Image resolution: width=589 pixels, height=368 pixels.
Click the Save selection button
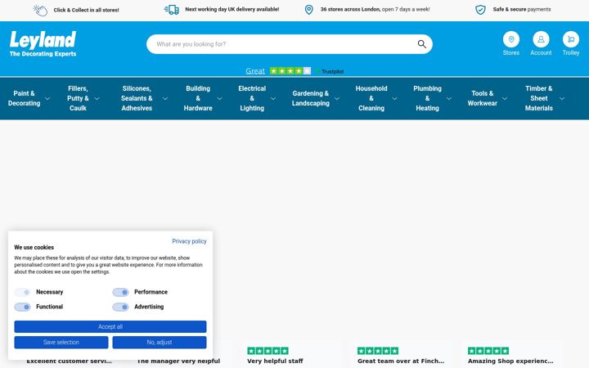[61, 343]
